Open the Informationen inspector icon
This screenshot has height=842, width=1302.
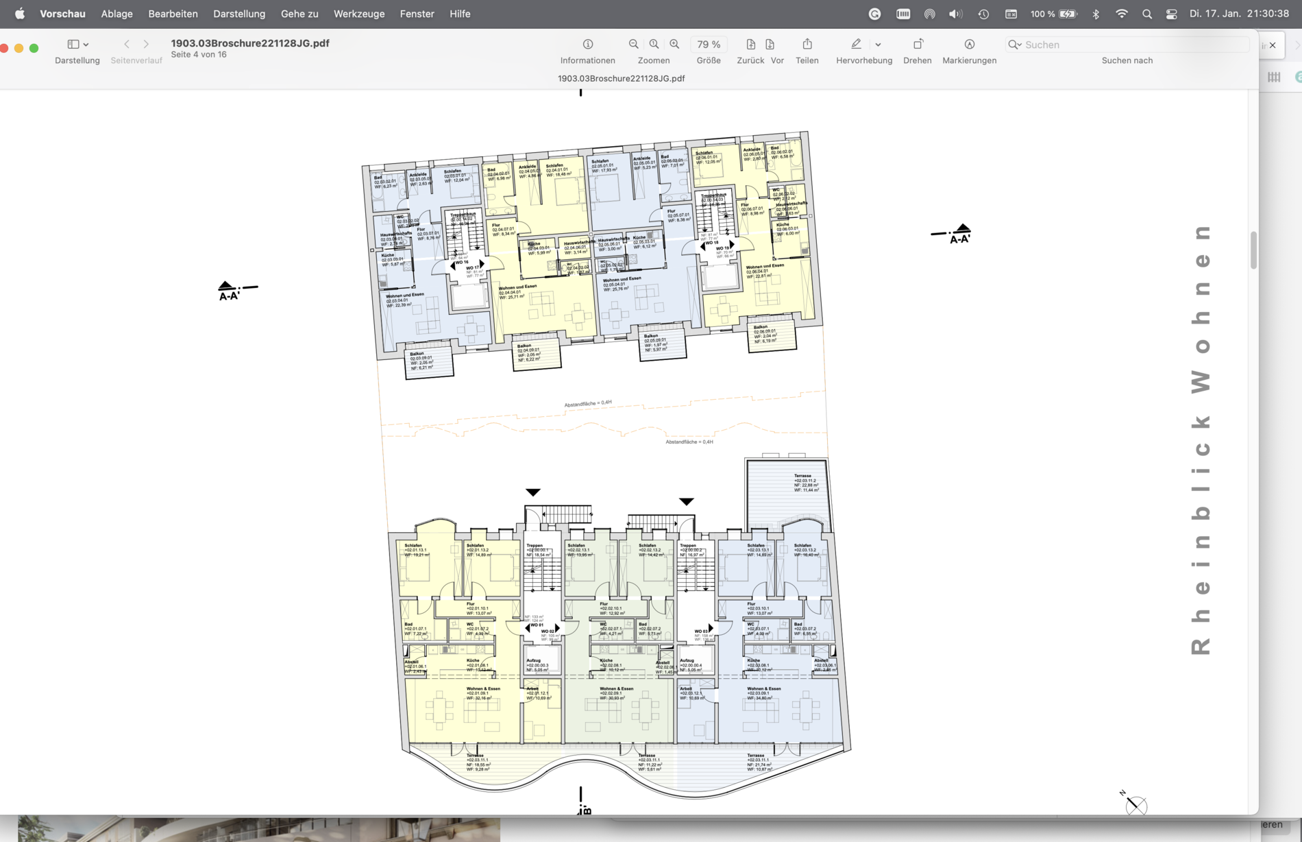pos(588,44)
